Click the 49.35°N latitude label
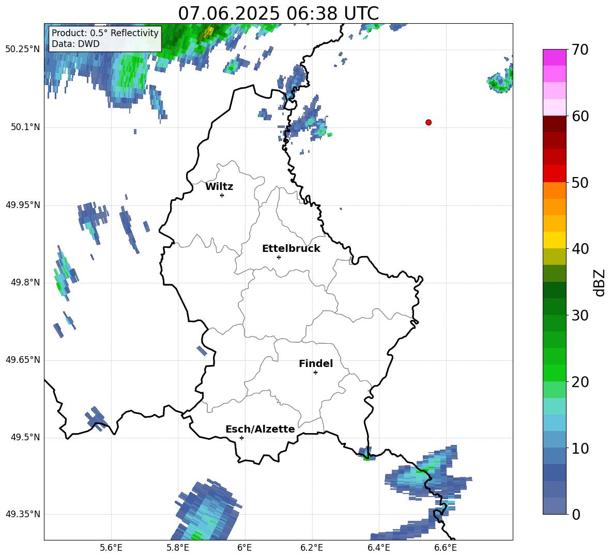The width and height of the screenshot is (612, 558). pos(23,514)
